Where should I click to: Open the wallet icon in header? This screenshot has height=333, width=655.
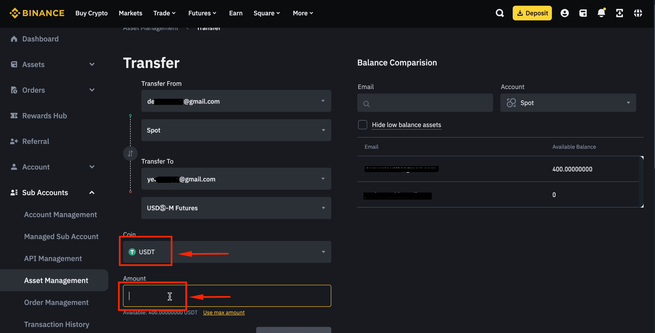pos(583,13)
